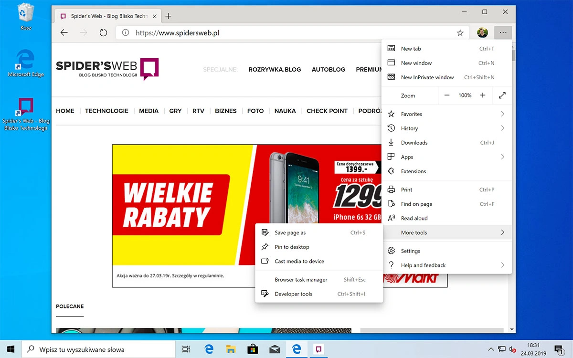This screenshot has height=358, width=573.
Task: Open the ROZRYWKA.BLOG link
Action: click(x=275, y=69)
